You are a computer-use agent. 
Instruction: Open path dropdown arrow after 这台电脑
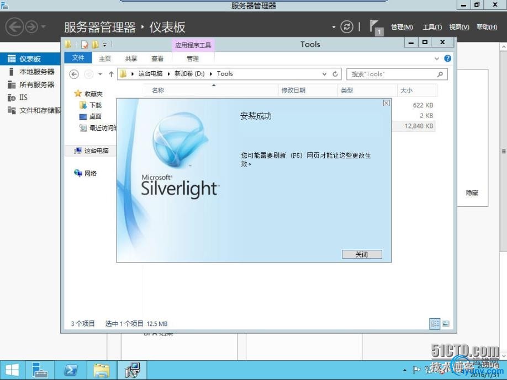(x=169, y=74)
